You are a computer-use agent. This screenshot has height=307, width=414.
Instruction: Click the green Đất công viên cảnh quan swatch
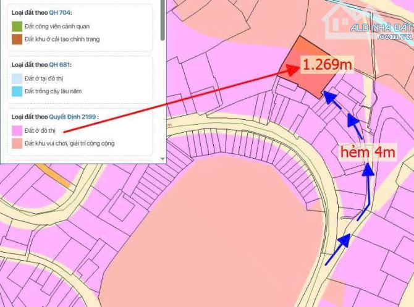pos(17,27)
